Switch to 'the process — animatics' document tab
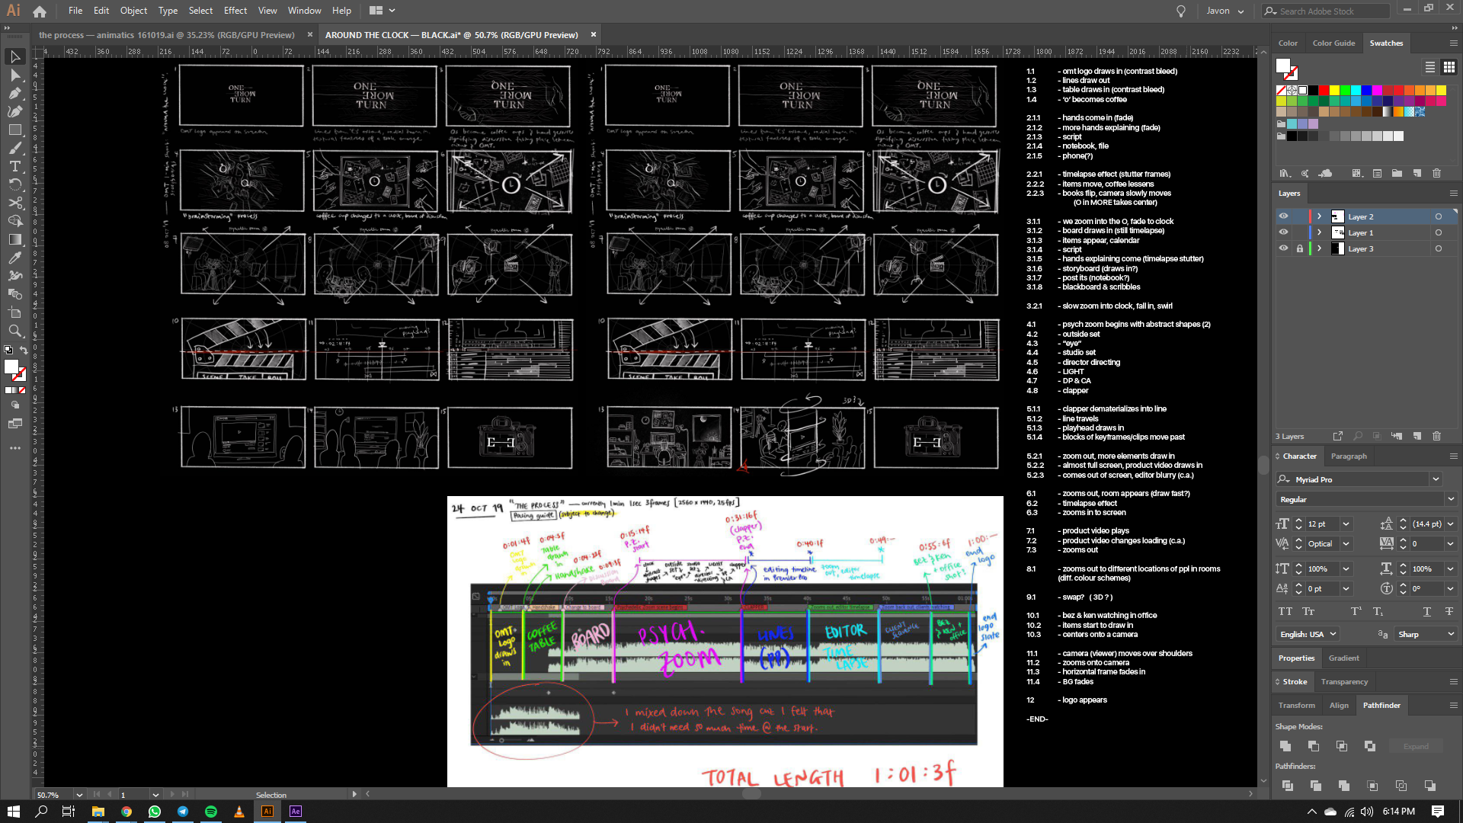 click(x=166, y=35)
